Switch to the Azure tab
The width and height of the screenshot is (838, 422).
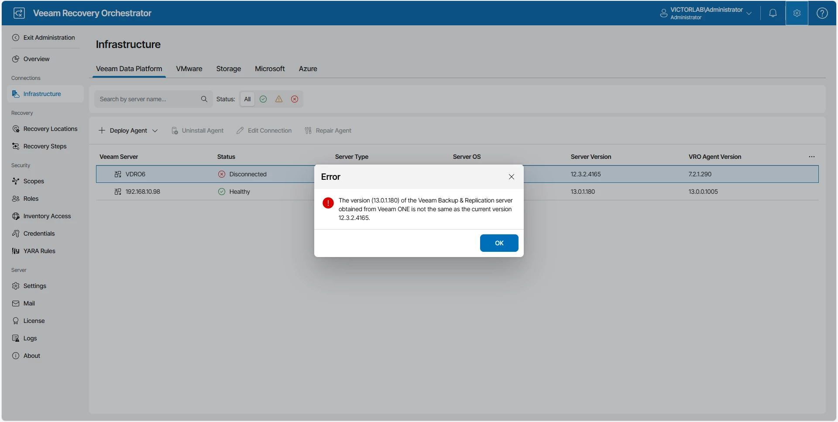tap(308, 69)
